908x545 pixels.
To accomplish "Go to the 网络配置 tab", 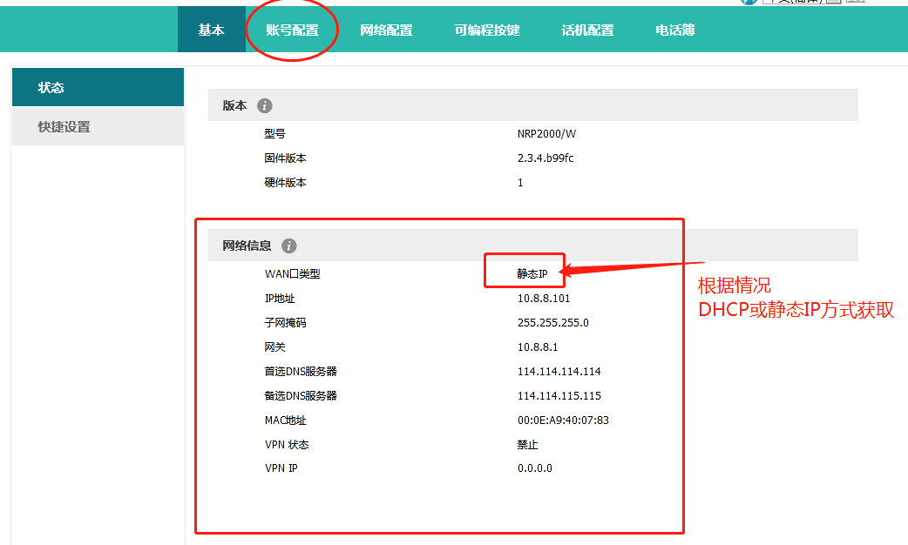I will (x=386, y=30).
